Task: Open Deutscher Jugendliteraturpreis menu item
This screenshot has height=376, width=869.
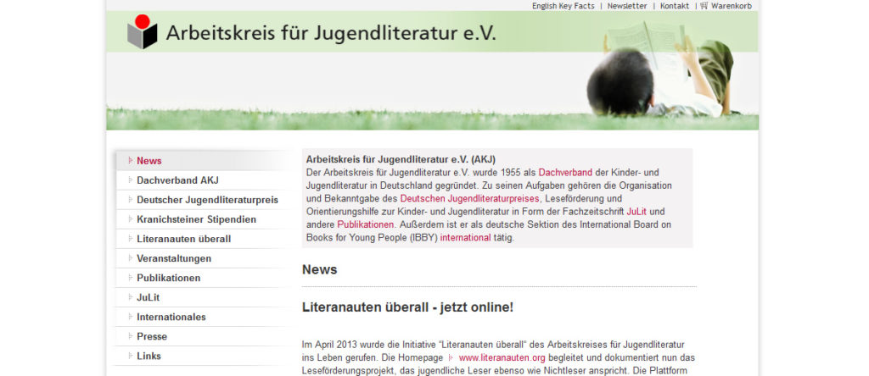Action: (207, 200)
